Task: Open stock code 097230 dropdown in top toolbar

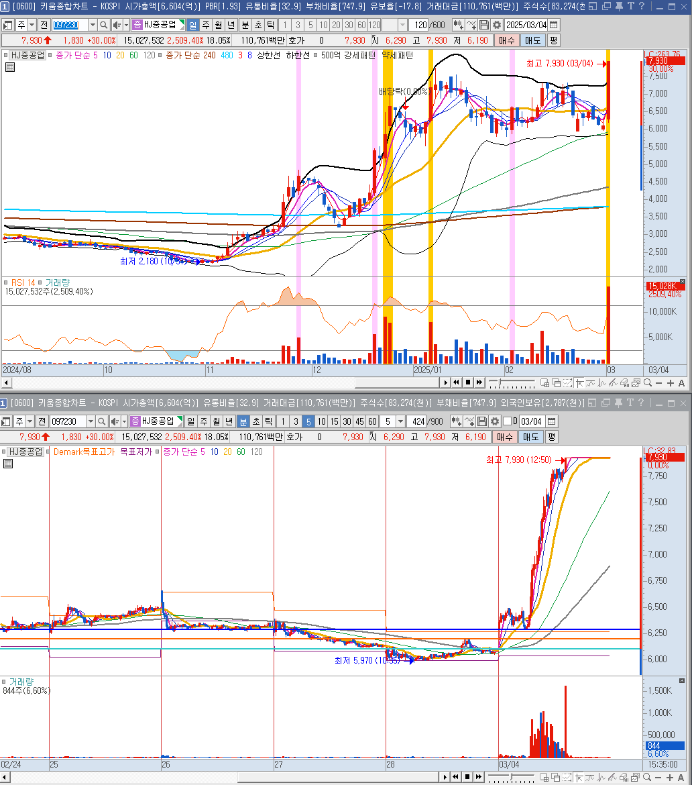Action: pyautogui.click(x=93, y=25)
